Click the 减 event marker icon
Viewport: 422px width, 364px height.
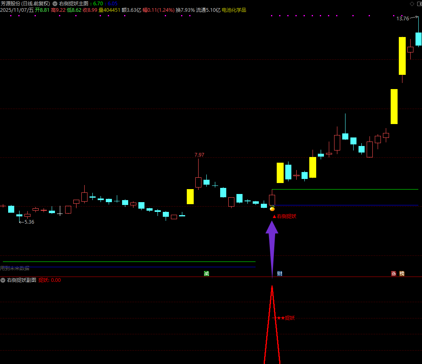click(x=206, y=274)
